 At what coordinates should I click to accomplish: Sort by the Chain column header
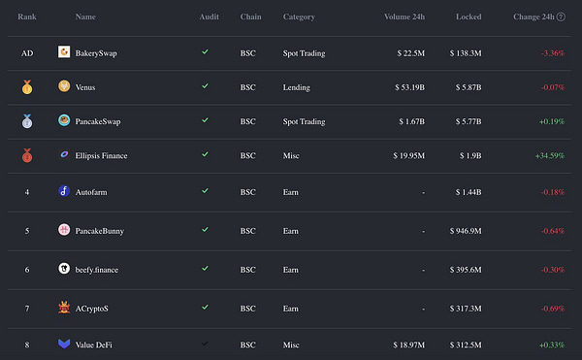coord(250,16)
